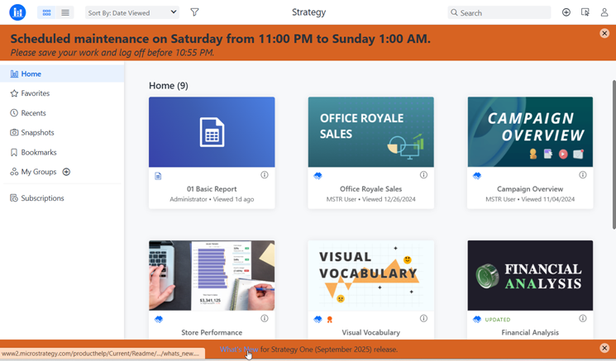Click the Recents clock icon
The image size is (616, 361).
pos(14,113)
